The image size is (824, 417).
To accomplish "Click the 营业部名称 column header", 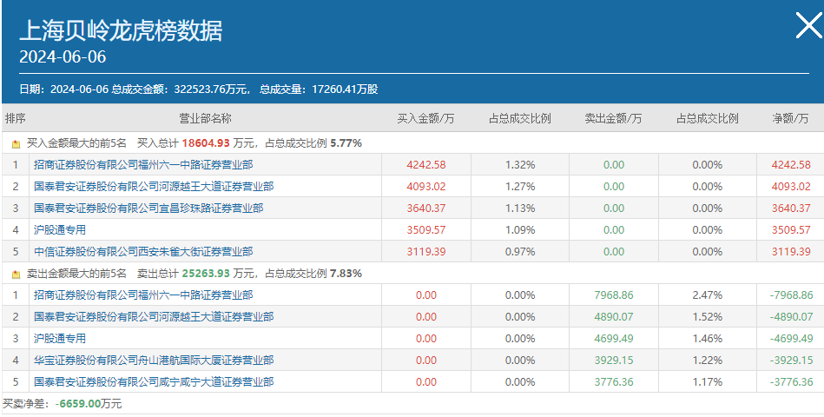I will (205, 118).
